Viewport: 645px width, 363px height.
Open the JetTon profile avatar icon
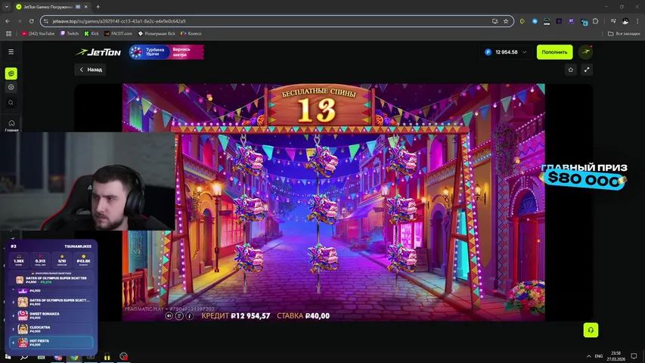(x=585, y=52)
